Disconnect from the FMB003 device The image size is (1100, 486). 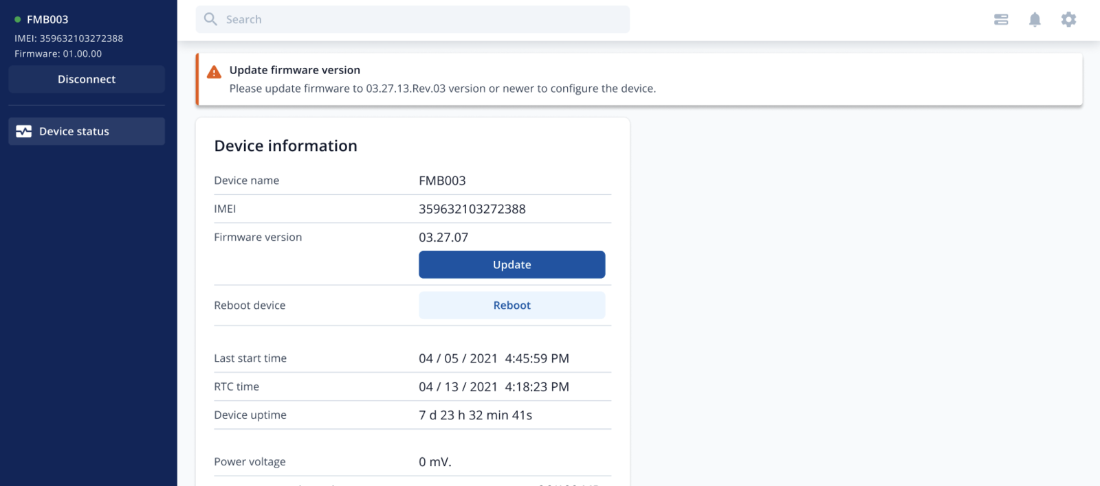pyautogui.click(x=87, y=79)
